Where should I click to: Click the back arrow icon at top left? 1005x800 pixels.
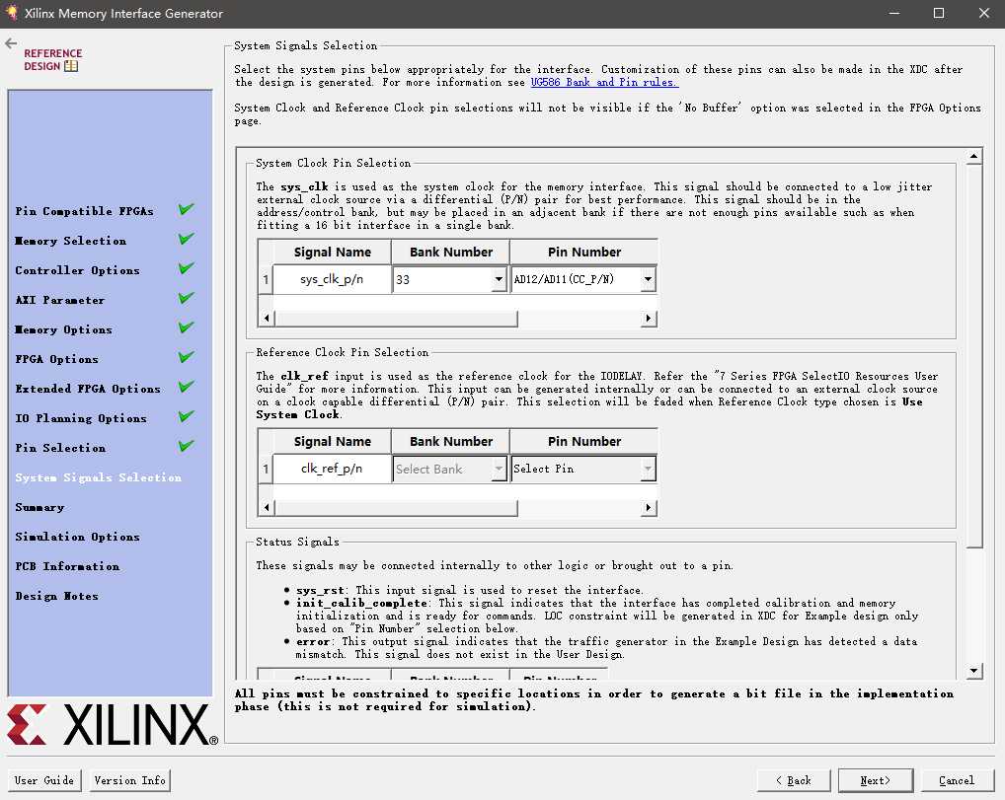click(x=11, y=43)
